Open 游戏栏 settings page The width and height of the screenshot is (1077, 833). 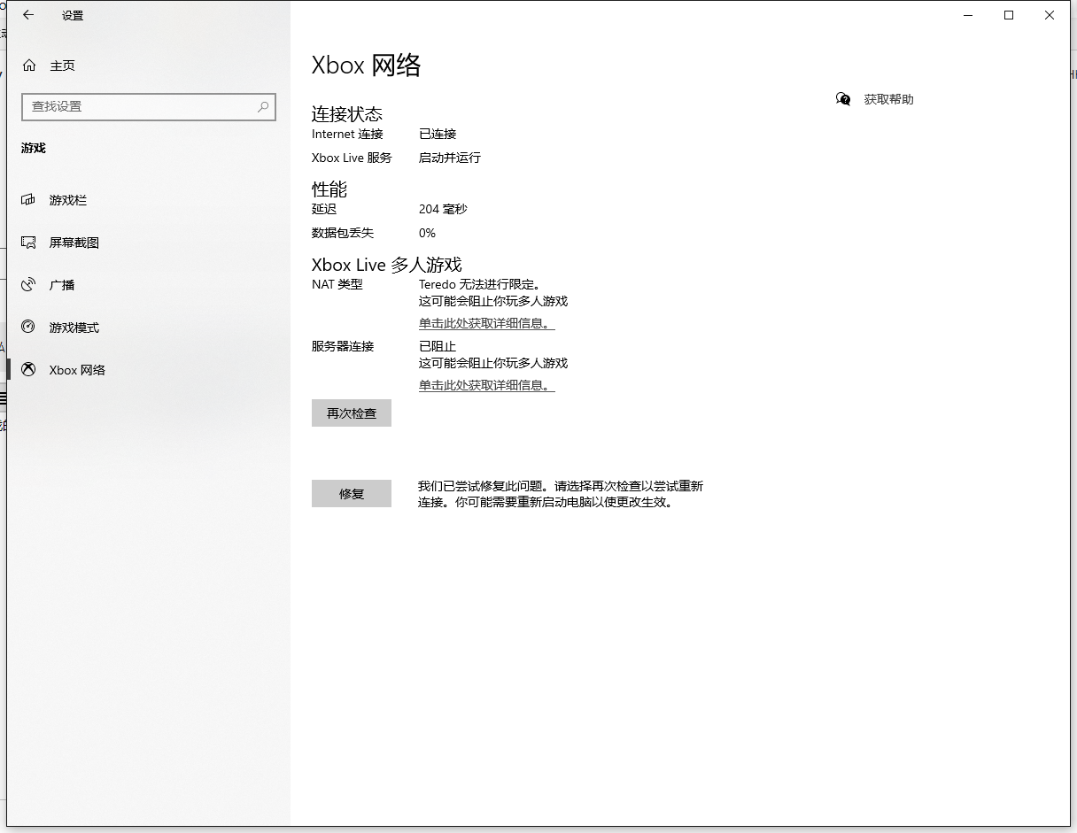click(149, 200)
